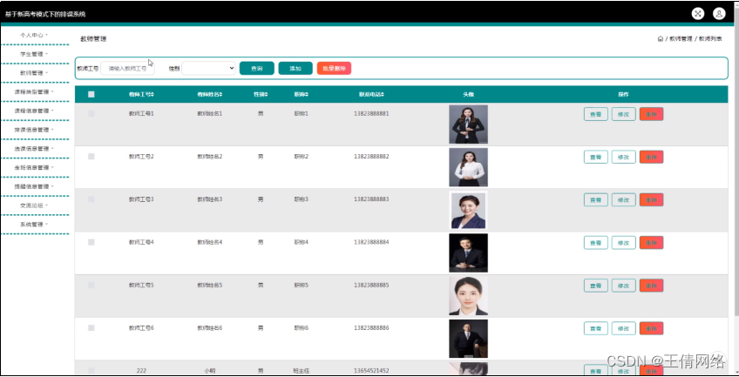Expand 教师管理 sidebar menu

tap(34, 73)
